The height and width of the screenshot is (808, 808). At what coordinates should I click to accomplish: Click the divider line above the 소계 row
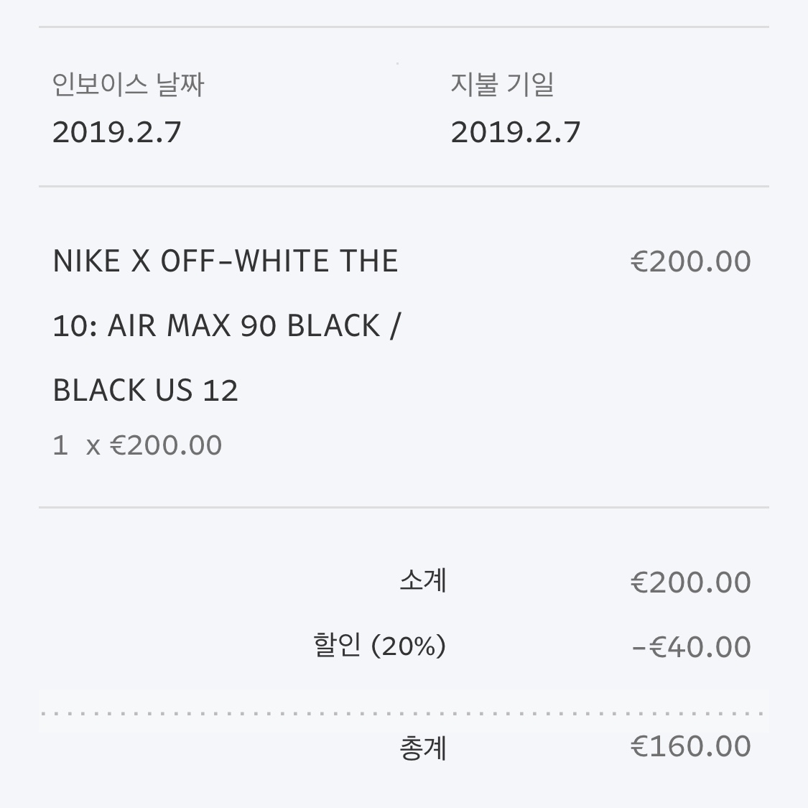tap(404, 508)
